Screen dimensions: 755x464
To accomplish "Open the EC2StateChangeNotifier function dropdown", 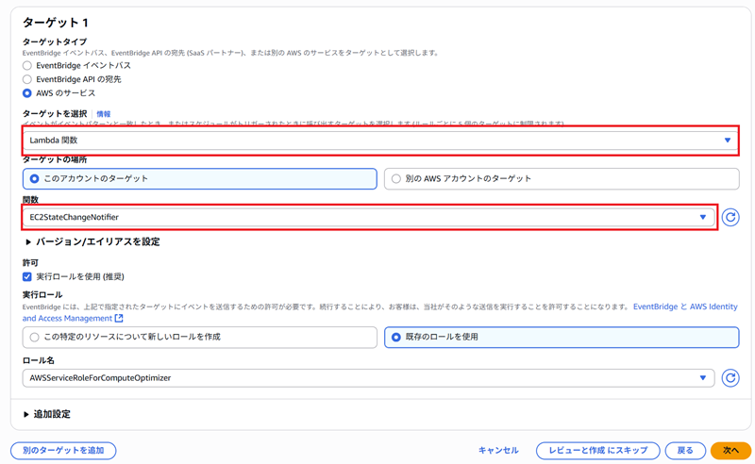I will 368,217.
